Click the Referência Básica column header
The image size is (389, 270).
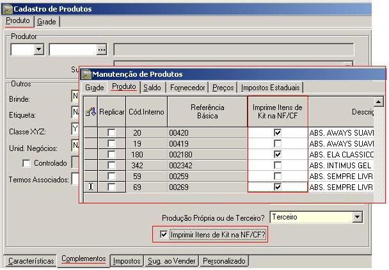pyautogui.click(x=207, y=112)
